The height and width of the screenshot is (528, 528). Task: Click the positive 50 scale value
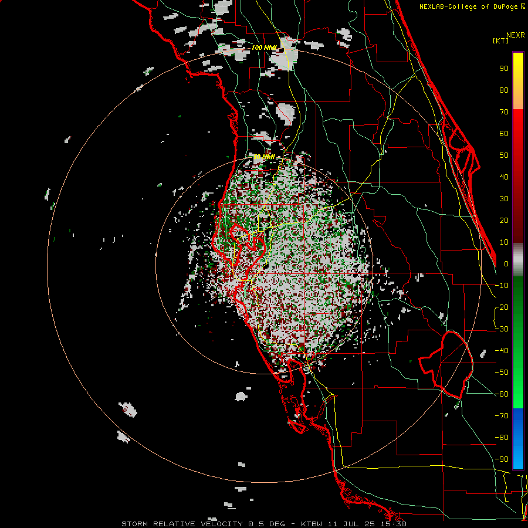tap(504, 155)
